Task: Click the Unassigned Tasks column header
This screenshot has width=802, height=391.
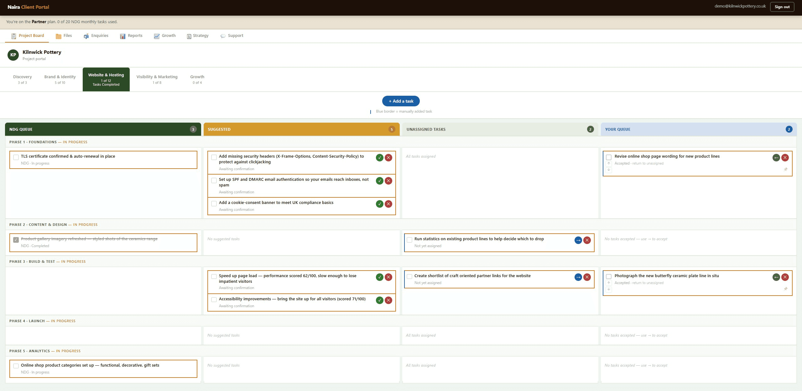Action: [x=500, y=129]
